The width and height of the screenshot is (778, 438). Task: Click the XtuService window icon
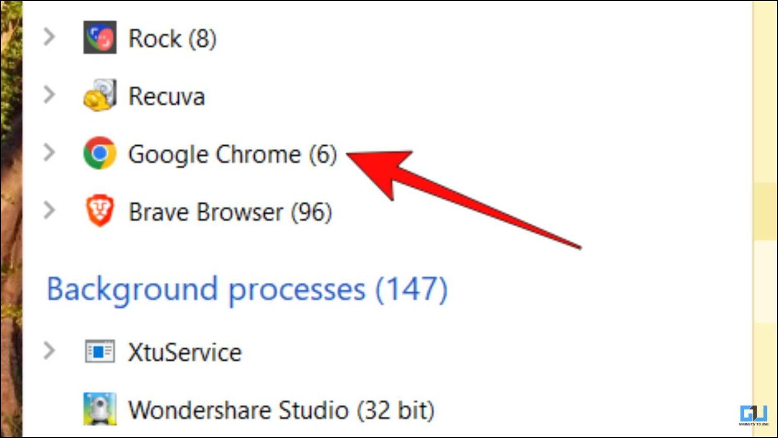tap(100, 350)
